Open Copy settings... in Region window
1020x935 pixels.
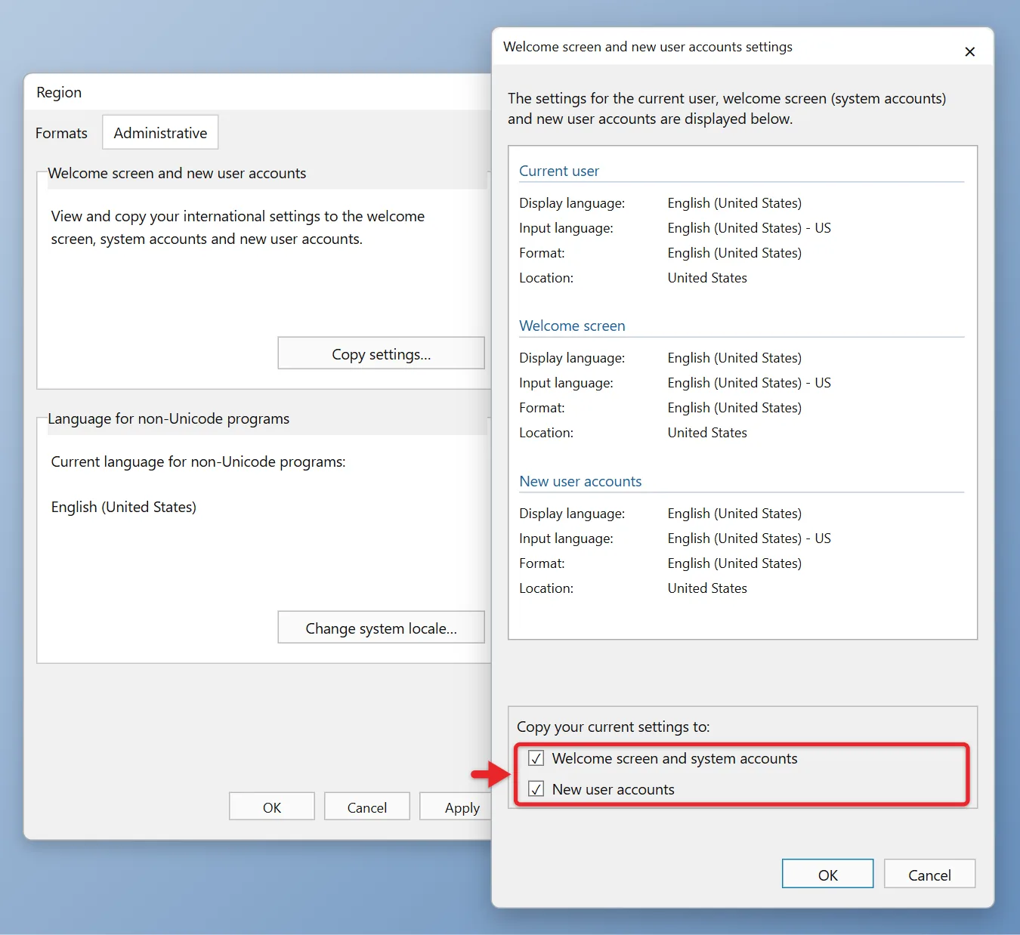381,353
